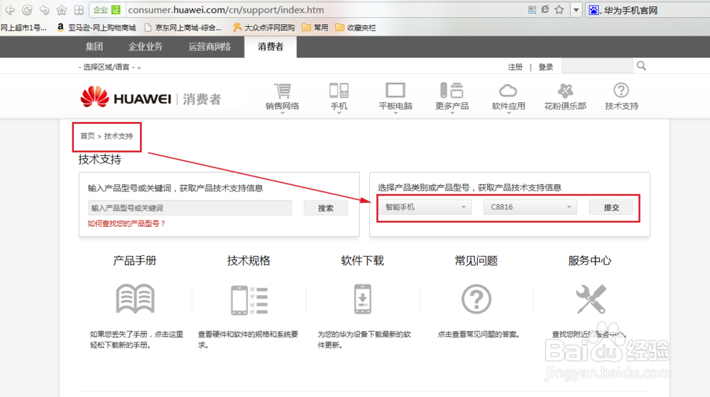
Task: Open 花粉俱乐部 flower icon
Action: pyautogui.click(x=564, y=96)
